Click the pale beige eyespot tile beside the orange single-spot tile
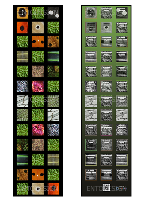Image resolution: width=144 pixels, height=201 pixels. [x=38, y=27]
